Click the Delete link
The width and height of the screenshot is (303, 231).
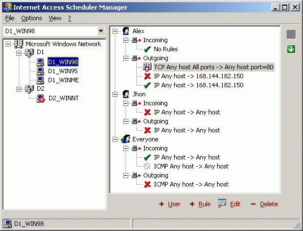[264, 204]
